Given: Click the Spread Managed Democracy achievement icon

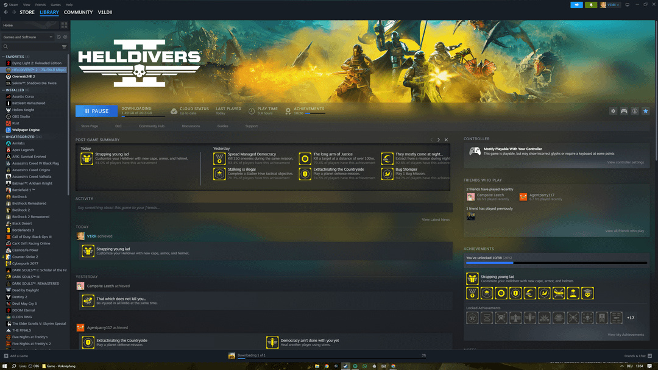Looking at the screenshot, I should click(219, 158).
